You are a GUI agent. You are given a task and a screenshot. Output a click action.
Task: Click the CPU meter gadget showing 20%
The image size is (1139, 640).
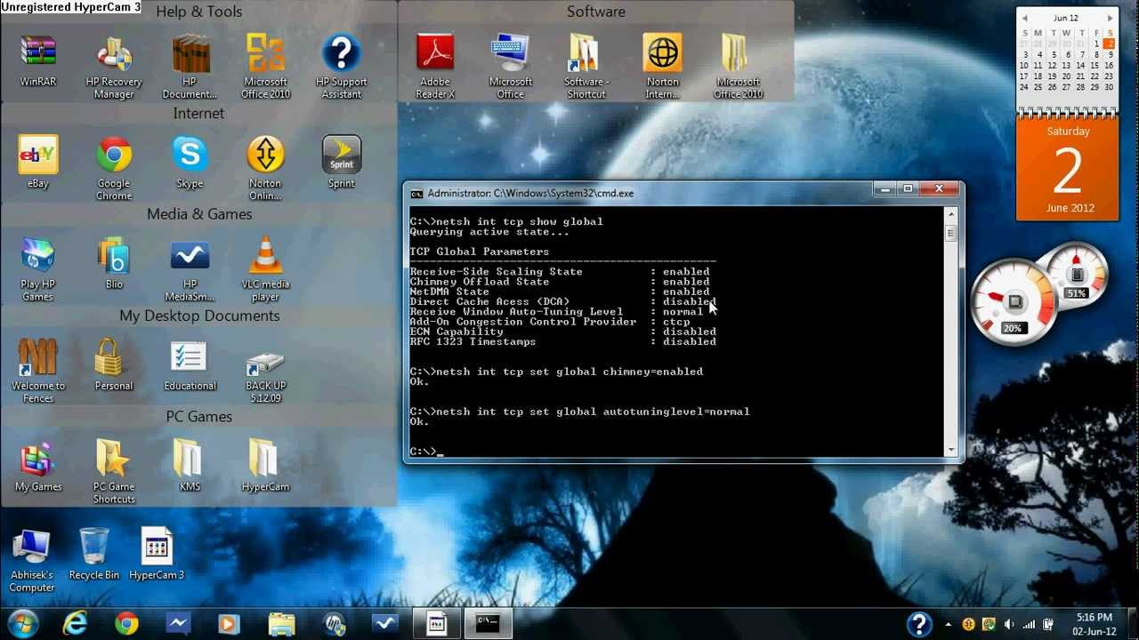(1012, 302)
